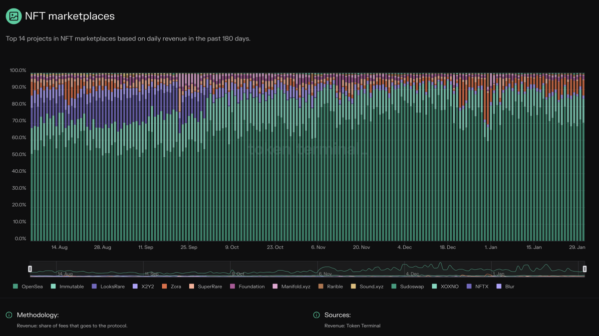The height and width of the screenshot is (336, 599).
Task: Click the Blur legend color swatch
Action: click(499, 287)
